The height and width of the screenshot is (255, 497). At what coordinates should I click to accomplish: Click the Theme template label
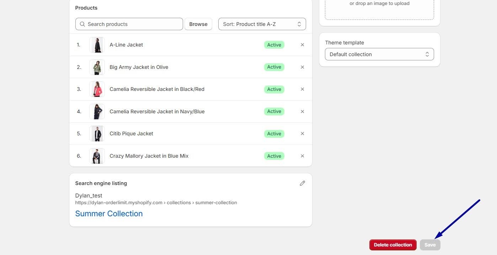tap(344, 43)
